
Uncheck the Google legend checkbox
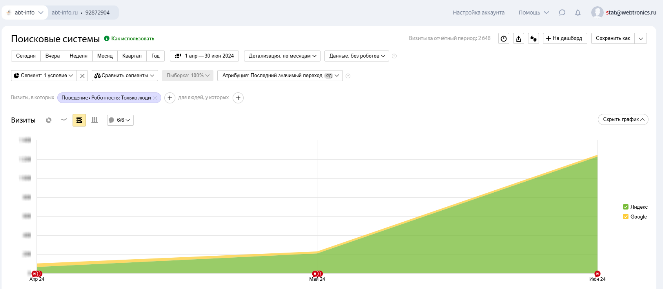pyautogui.click(x=626, y=217)
